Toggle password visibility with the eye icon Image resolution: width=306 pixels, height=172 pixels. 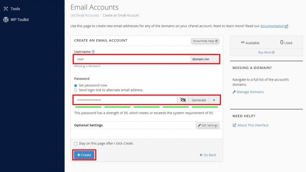coord(183,100)
